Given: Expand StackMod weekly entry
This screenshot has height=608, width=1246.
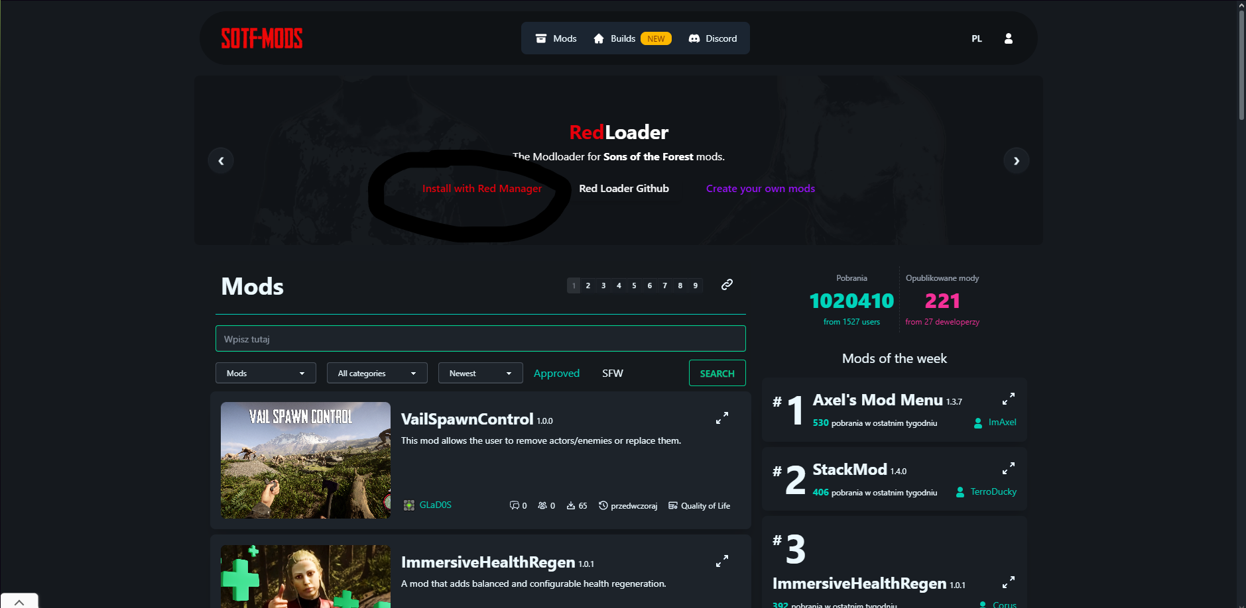Looking at the screenshot, I should coord(1009,468).
